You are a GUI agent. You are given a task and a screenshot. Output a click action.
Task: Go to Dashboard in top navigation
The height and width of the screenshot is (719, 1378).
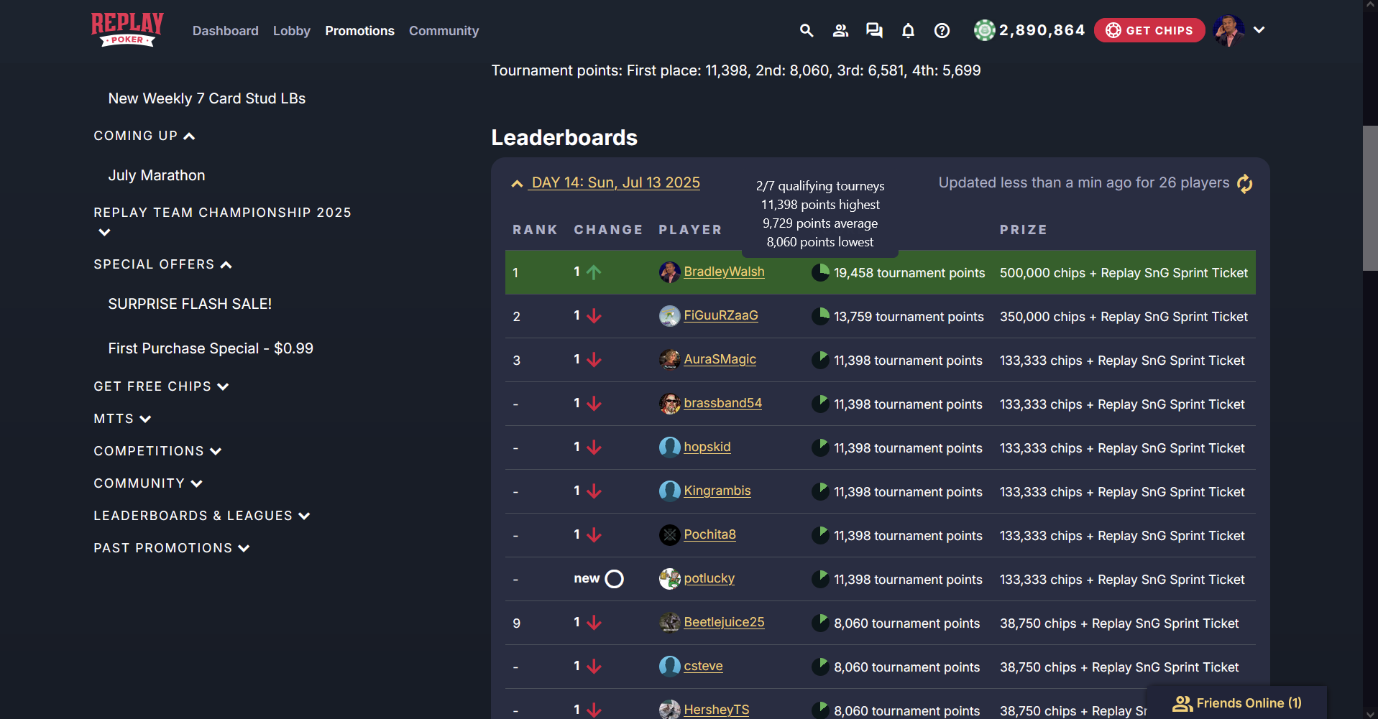coord(226,31)
